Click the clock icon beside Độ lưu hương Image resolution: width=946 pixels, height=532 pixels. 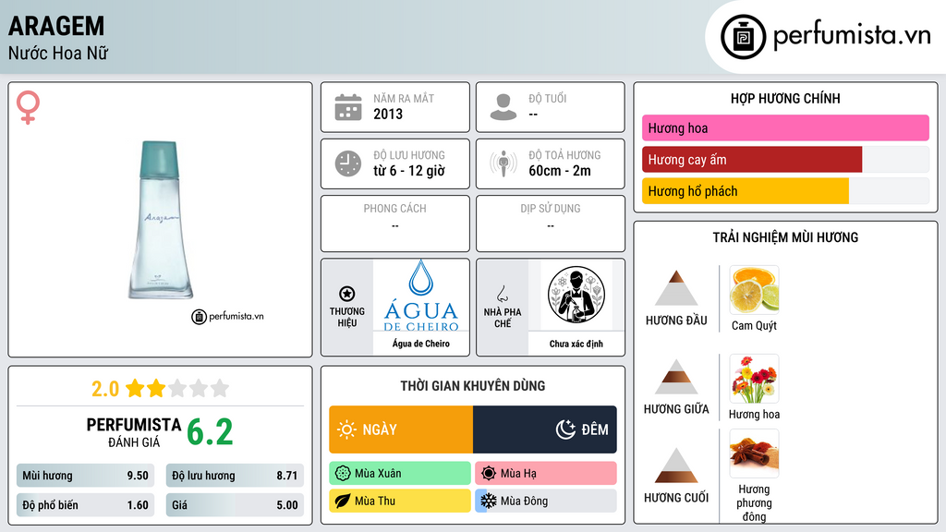coord(348,163)
